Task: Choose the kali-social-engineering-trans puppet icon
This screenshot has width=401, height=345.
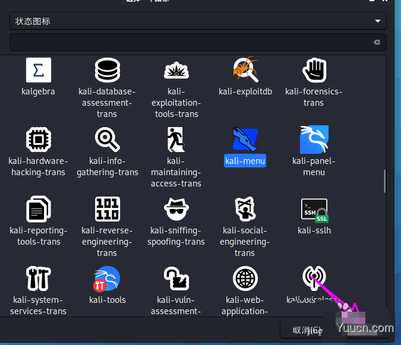Action: coord(245,209)
